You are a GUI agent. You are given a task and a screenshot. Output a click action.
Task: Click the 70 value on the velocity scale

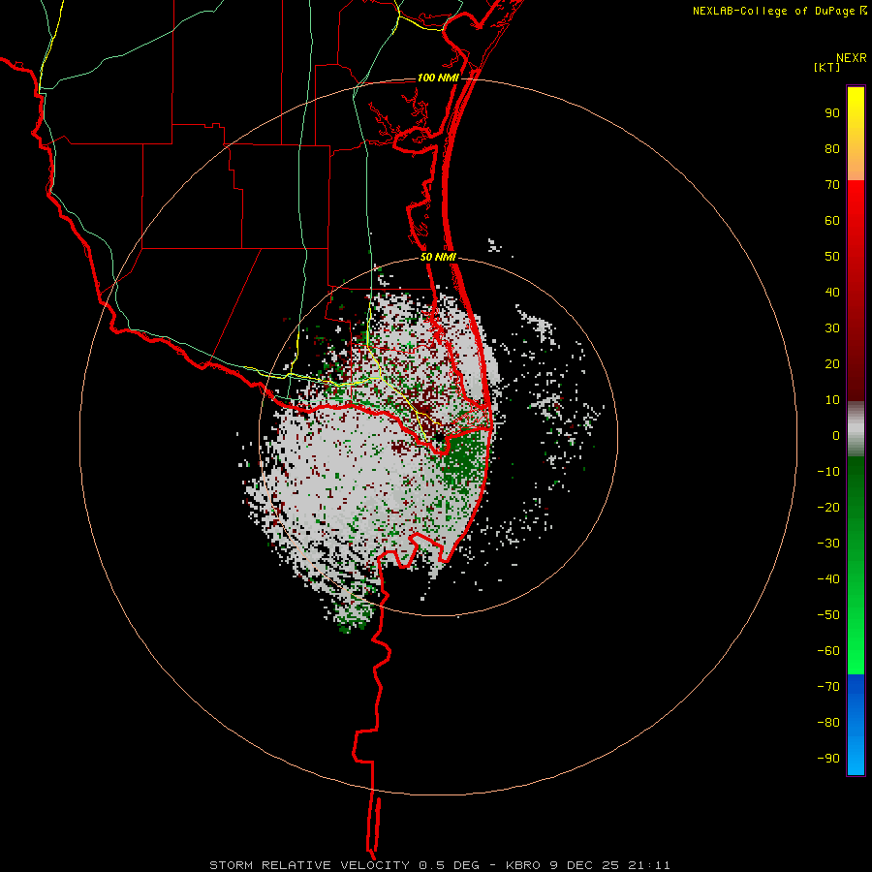click(832, 185)
